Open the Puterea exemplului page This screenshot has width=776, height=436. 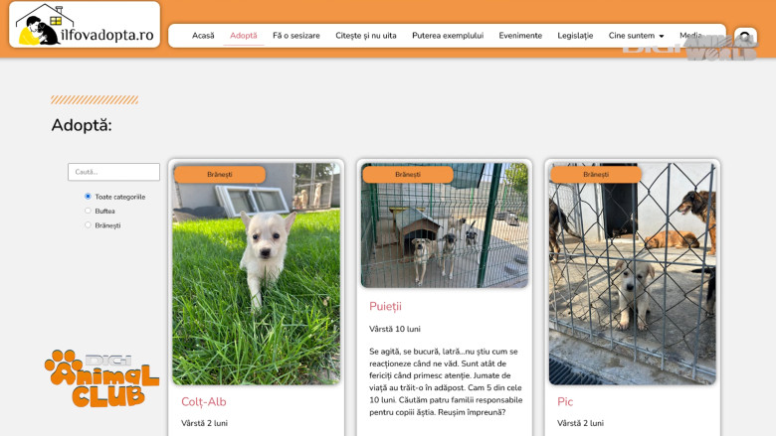pos(448,36)
